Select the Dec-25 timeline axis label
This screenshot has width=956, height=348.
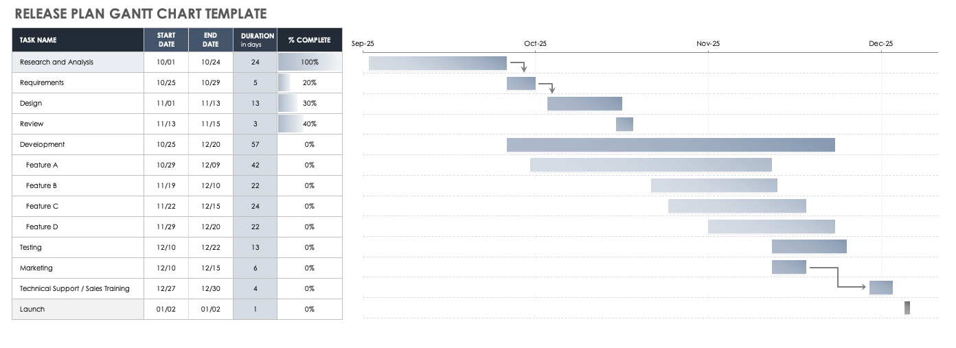(880, 44)
